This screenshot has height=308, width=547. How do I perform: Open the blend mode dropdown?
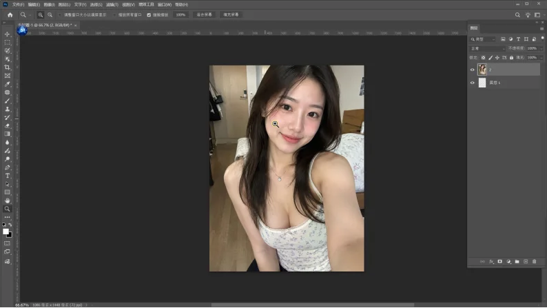click(487, 48)
